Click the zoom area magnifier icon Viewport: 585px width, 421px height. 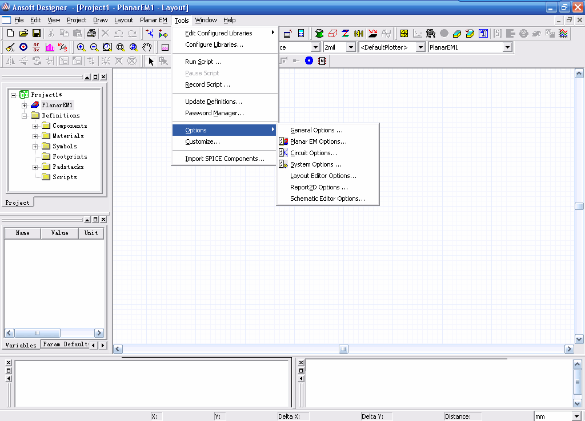click(x=107, y=47)
